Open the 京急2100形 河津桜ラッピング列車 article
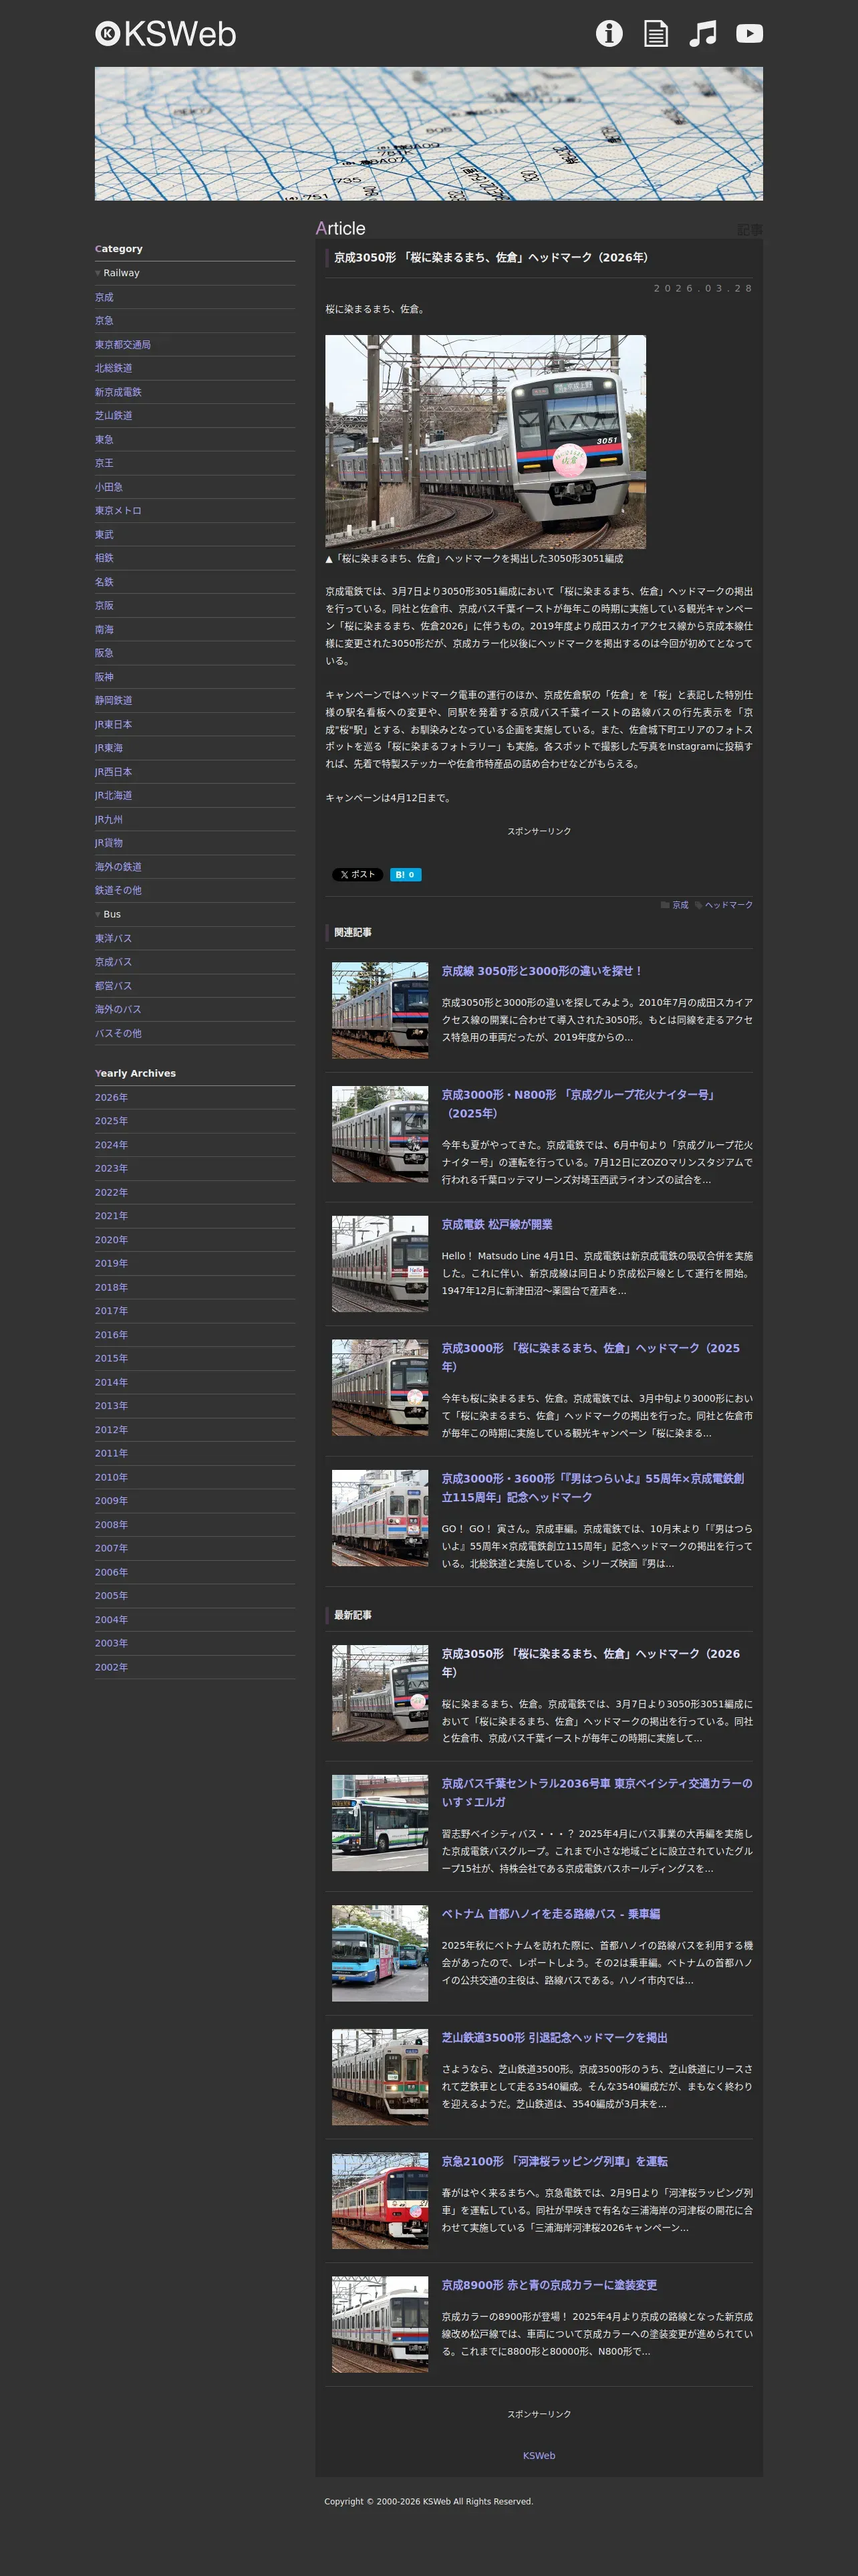 coord(555,2162)
